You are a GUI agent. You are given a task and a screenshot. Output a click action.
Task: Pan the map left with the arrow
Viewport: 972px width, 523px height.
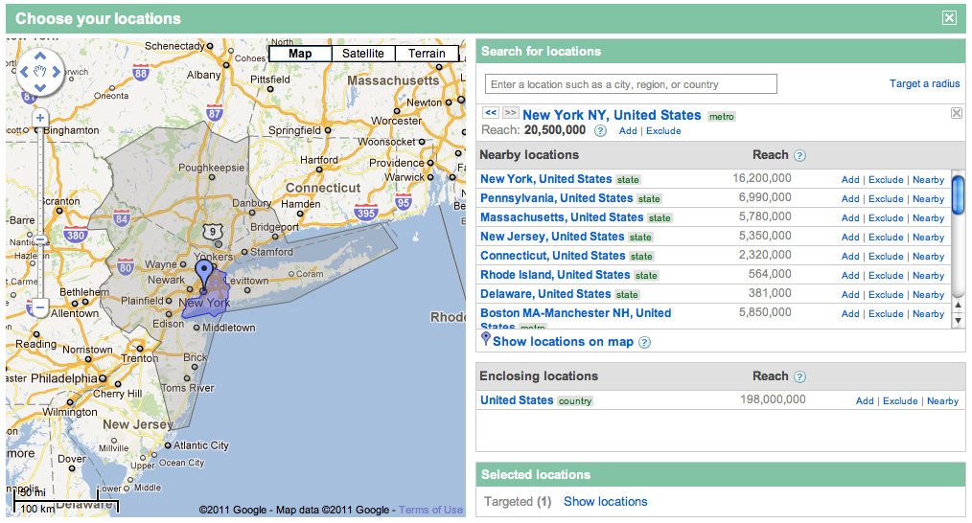pos(24,72)
